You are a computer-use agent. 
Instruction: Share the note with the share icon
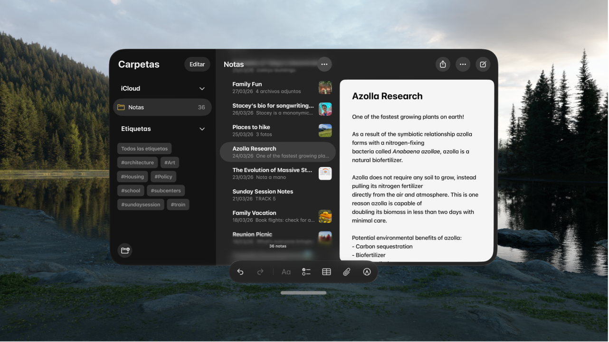[443, 65]
